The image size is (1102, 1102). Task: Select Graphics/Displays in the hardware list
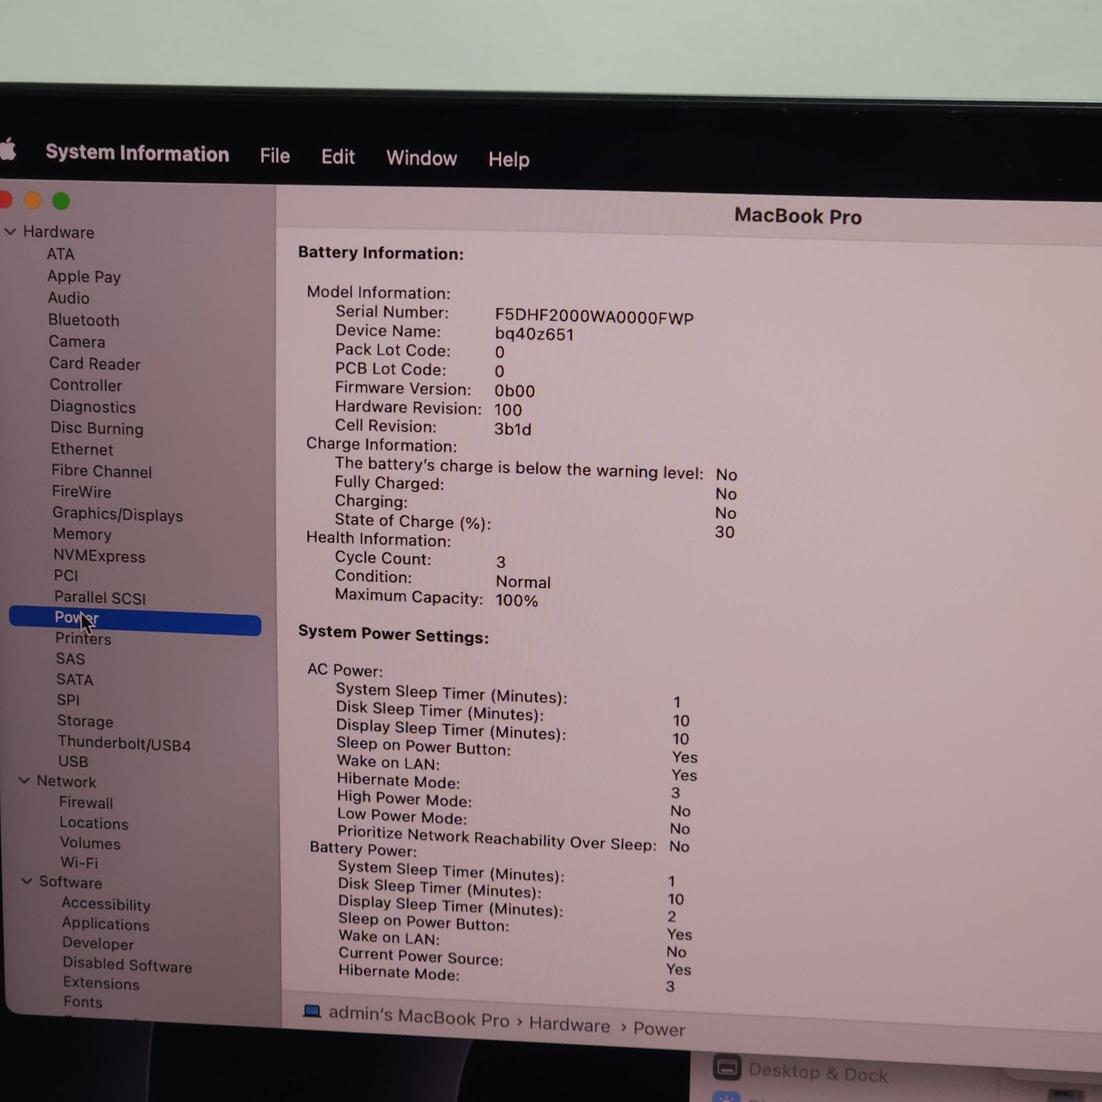pos(117,515)
